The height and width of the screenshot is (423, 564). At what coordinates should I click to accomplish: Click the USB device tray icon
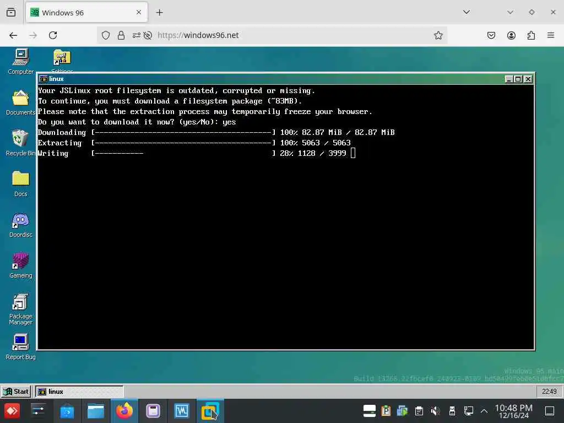point(452,411)
